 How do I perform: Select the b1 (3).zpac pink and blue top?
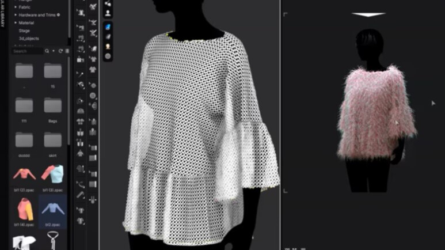53,174
